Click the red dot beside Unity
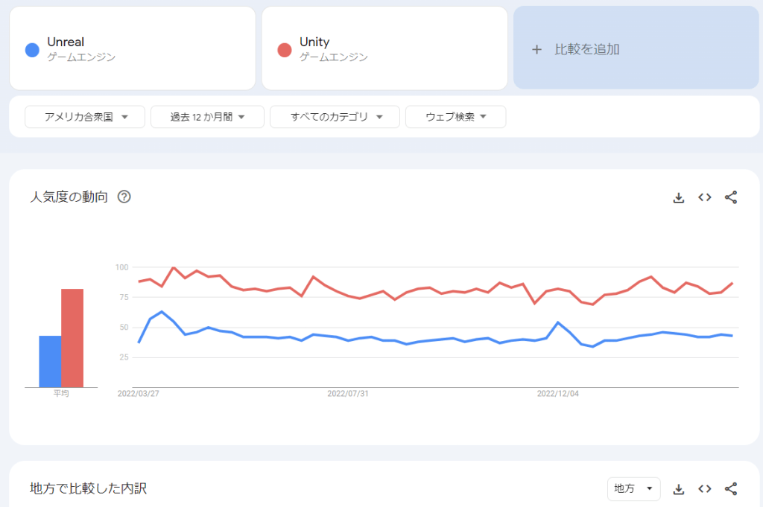763x507 pixels. click(285, 50)
